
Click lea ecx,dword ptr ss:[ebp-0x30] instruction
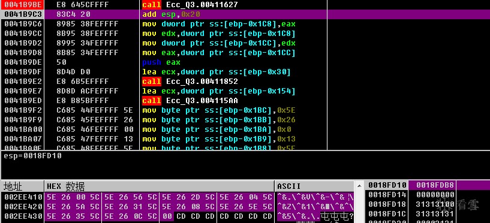click(x=217, y=72)
